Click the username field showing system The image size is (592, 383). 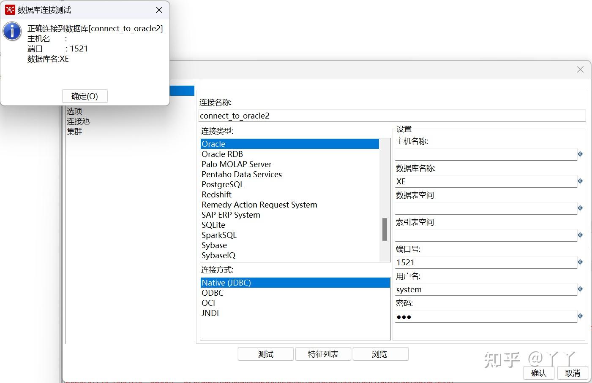pos(486,289)
